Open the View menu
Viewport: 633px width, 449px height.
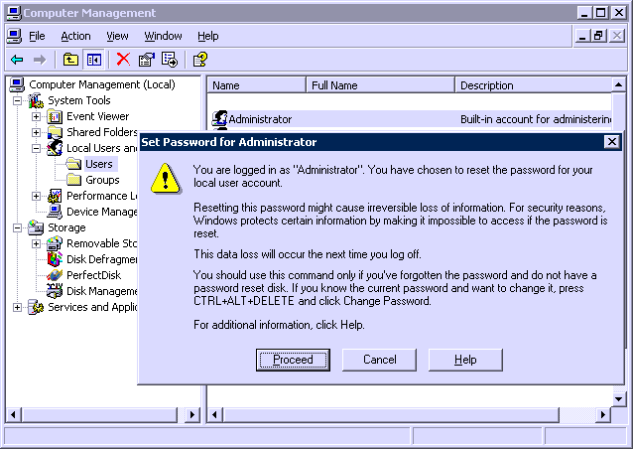tap(117, 37)
